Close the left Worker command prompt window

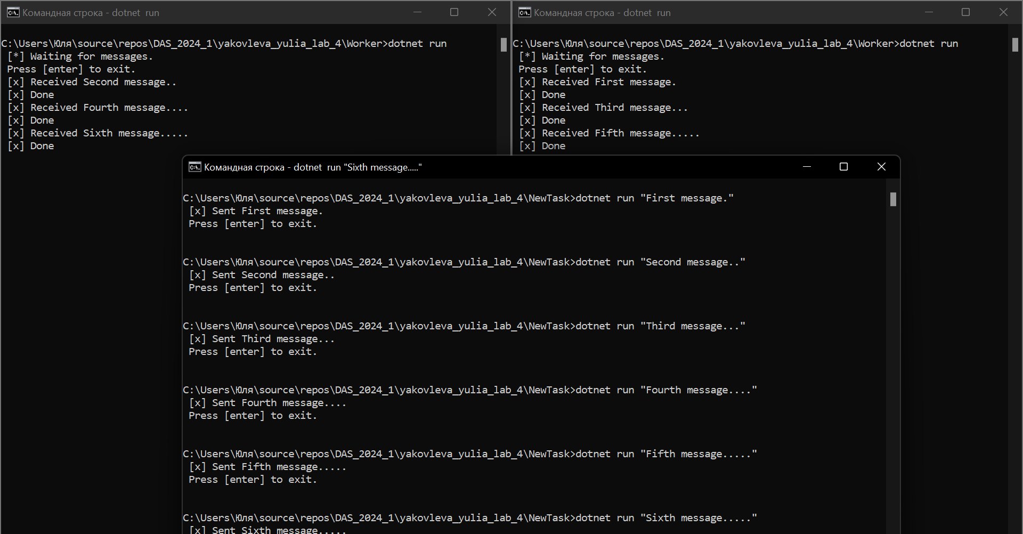click(492, 12)
